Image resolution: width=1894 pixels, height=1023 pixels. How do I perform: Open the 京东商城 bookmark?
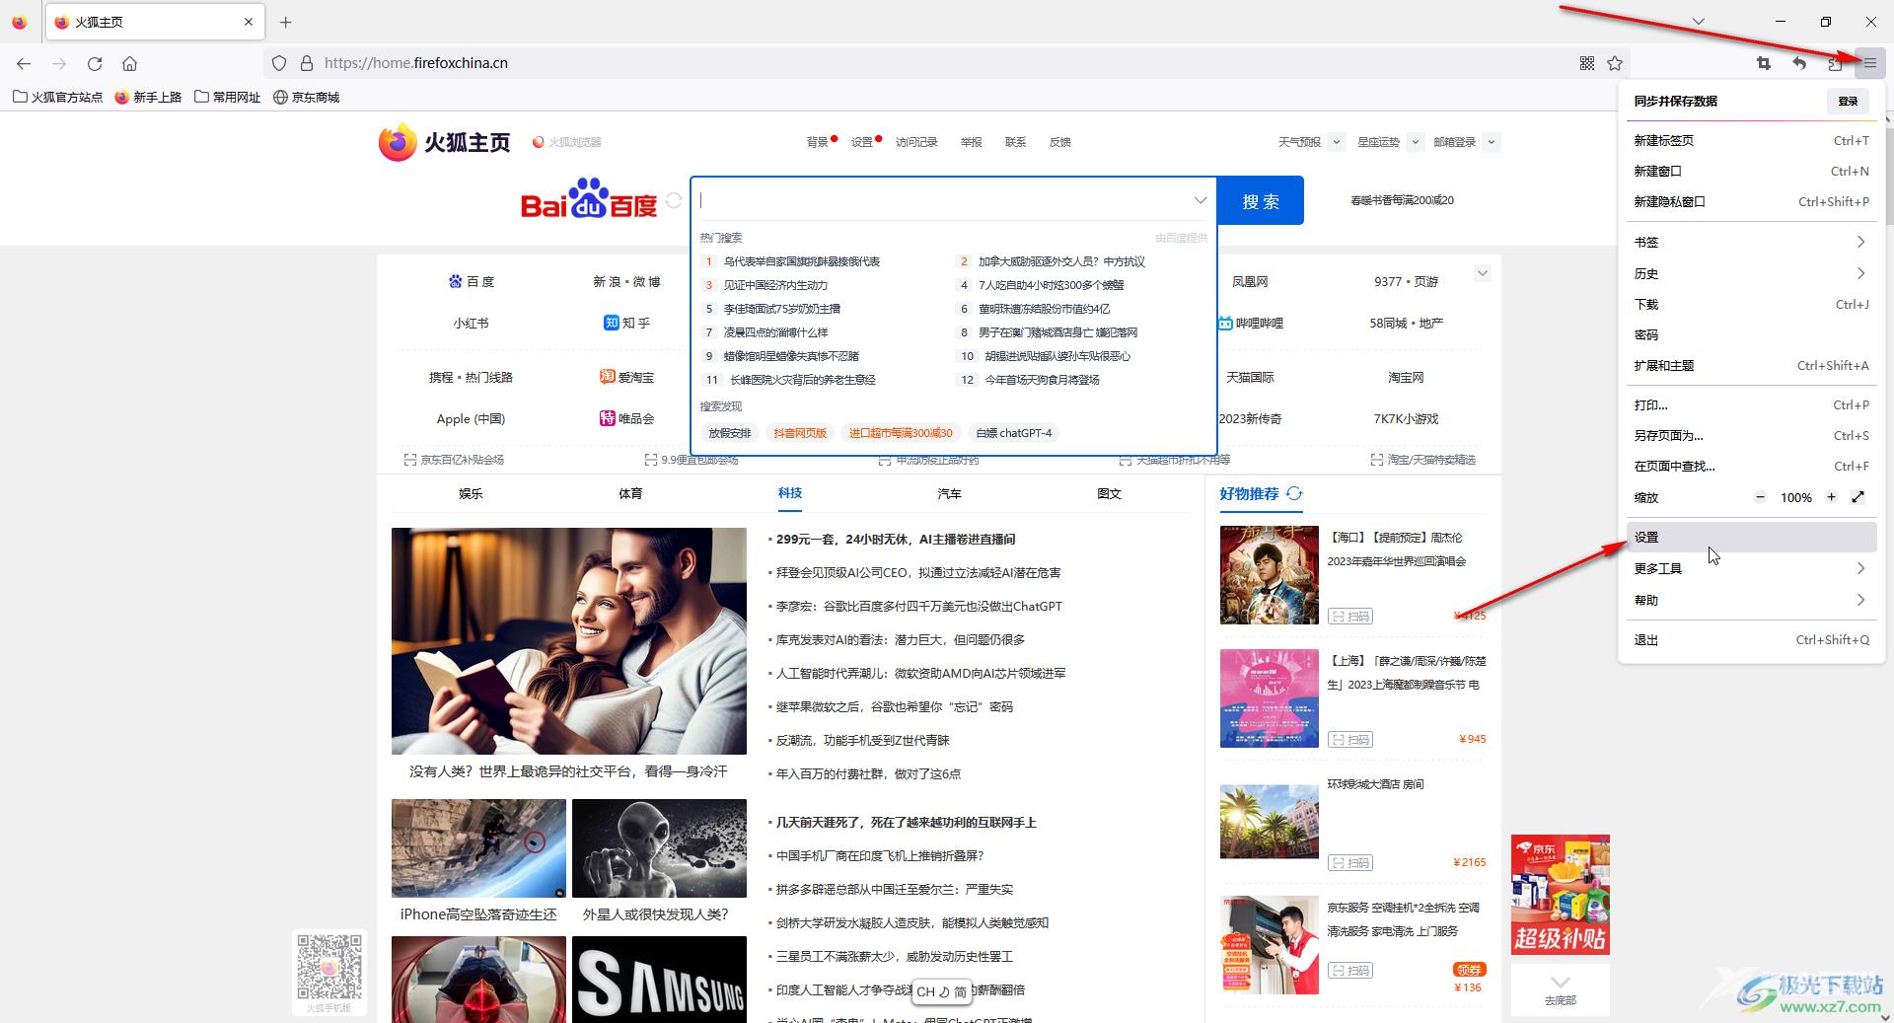(x=307, y=97)
